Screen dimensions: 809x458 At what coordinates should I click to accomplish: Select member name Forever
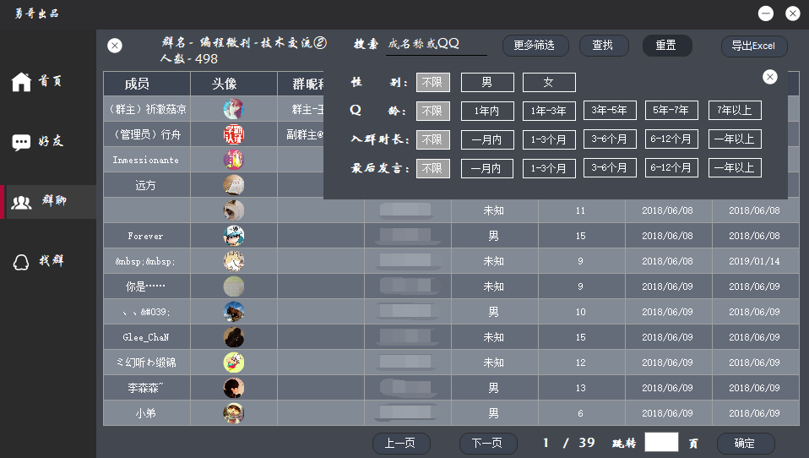pyautogui.click(x=145, y=236)
